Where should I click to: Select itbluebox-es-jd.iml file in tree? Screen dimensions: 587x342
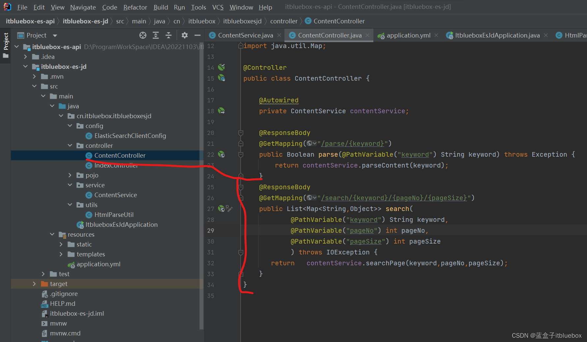[77, 313]
